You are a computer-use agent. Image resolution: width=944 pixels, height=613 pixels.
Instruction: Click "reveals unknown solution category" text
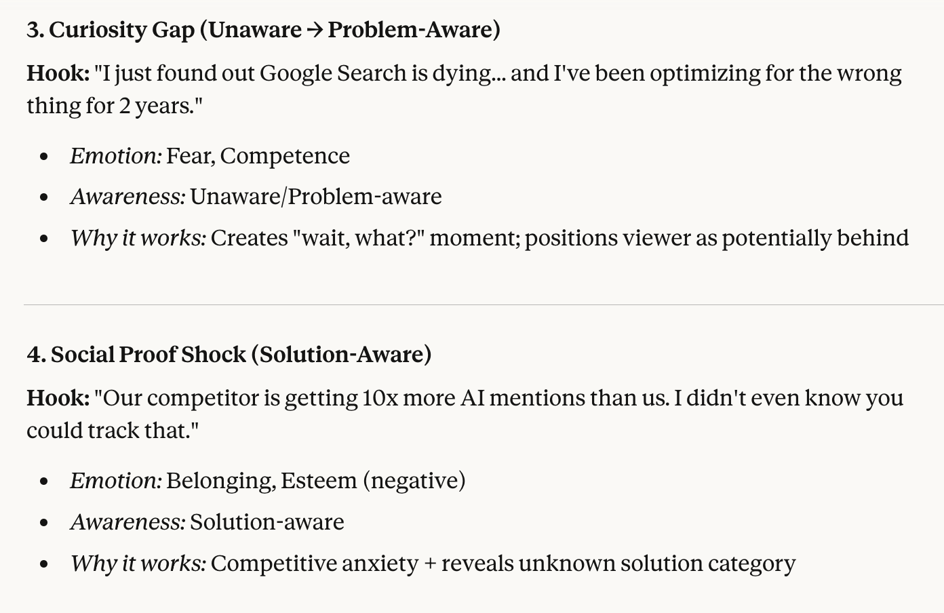pyautogui.click(x=618, y=563)
